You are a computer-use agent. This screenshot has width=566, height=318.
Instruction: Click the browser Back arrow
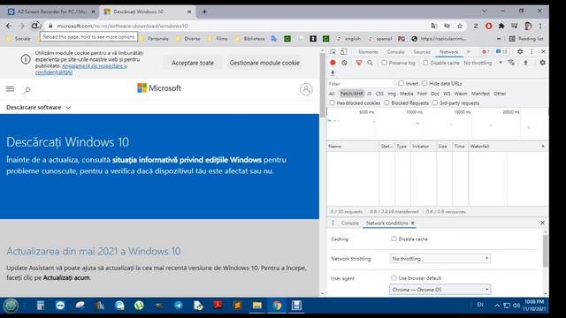[x=9, y=26]
